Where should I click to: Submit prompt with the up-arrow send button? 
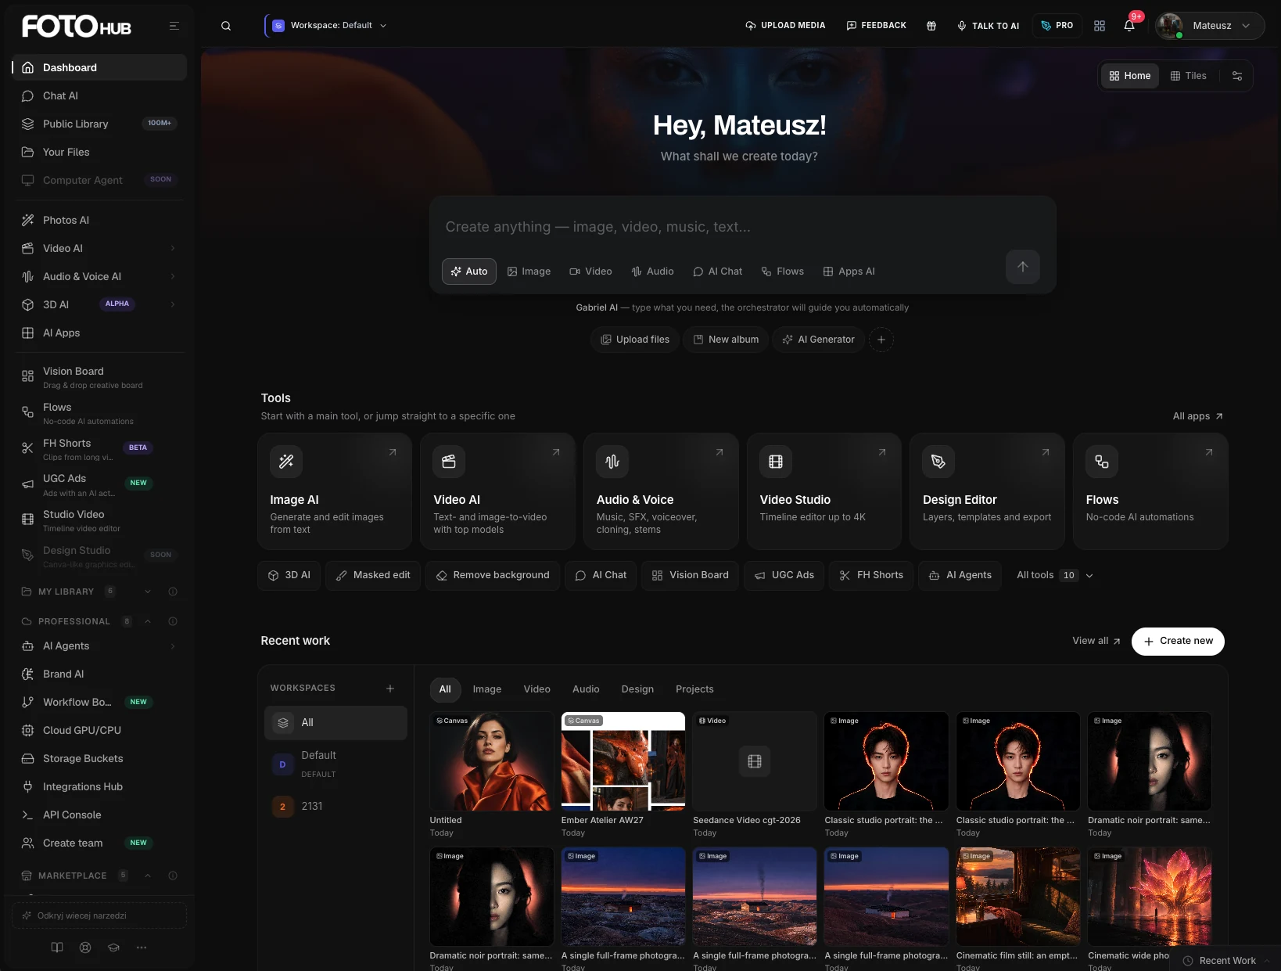tap(1022, 267)
